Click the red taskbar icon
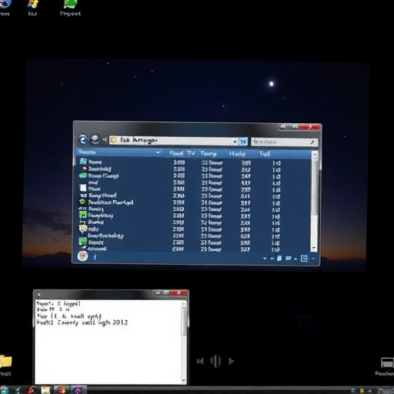Image resolution: width=394 pixels, height=394 pixels. pyautogui.click(x=31, y=390)
